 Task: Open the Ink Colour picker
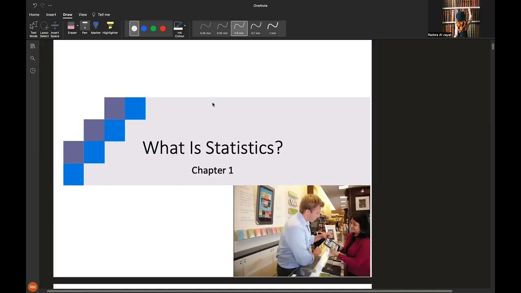tap(179, 30)
